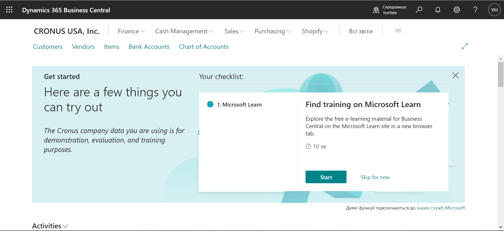Image resolution: width=504 pixels, height=231 pixels.
Task: Click the vertical scrollbar thumb
Action: coord(501,74)
